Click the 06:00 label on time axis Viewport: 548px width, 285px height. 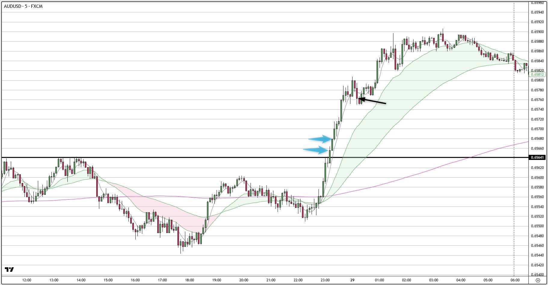pyautogui.click(x=515, y=280)
